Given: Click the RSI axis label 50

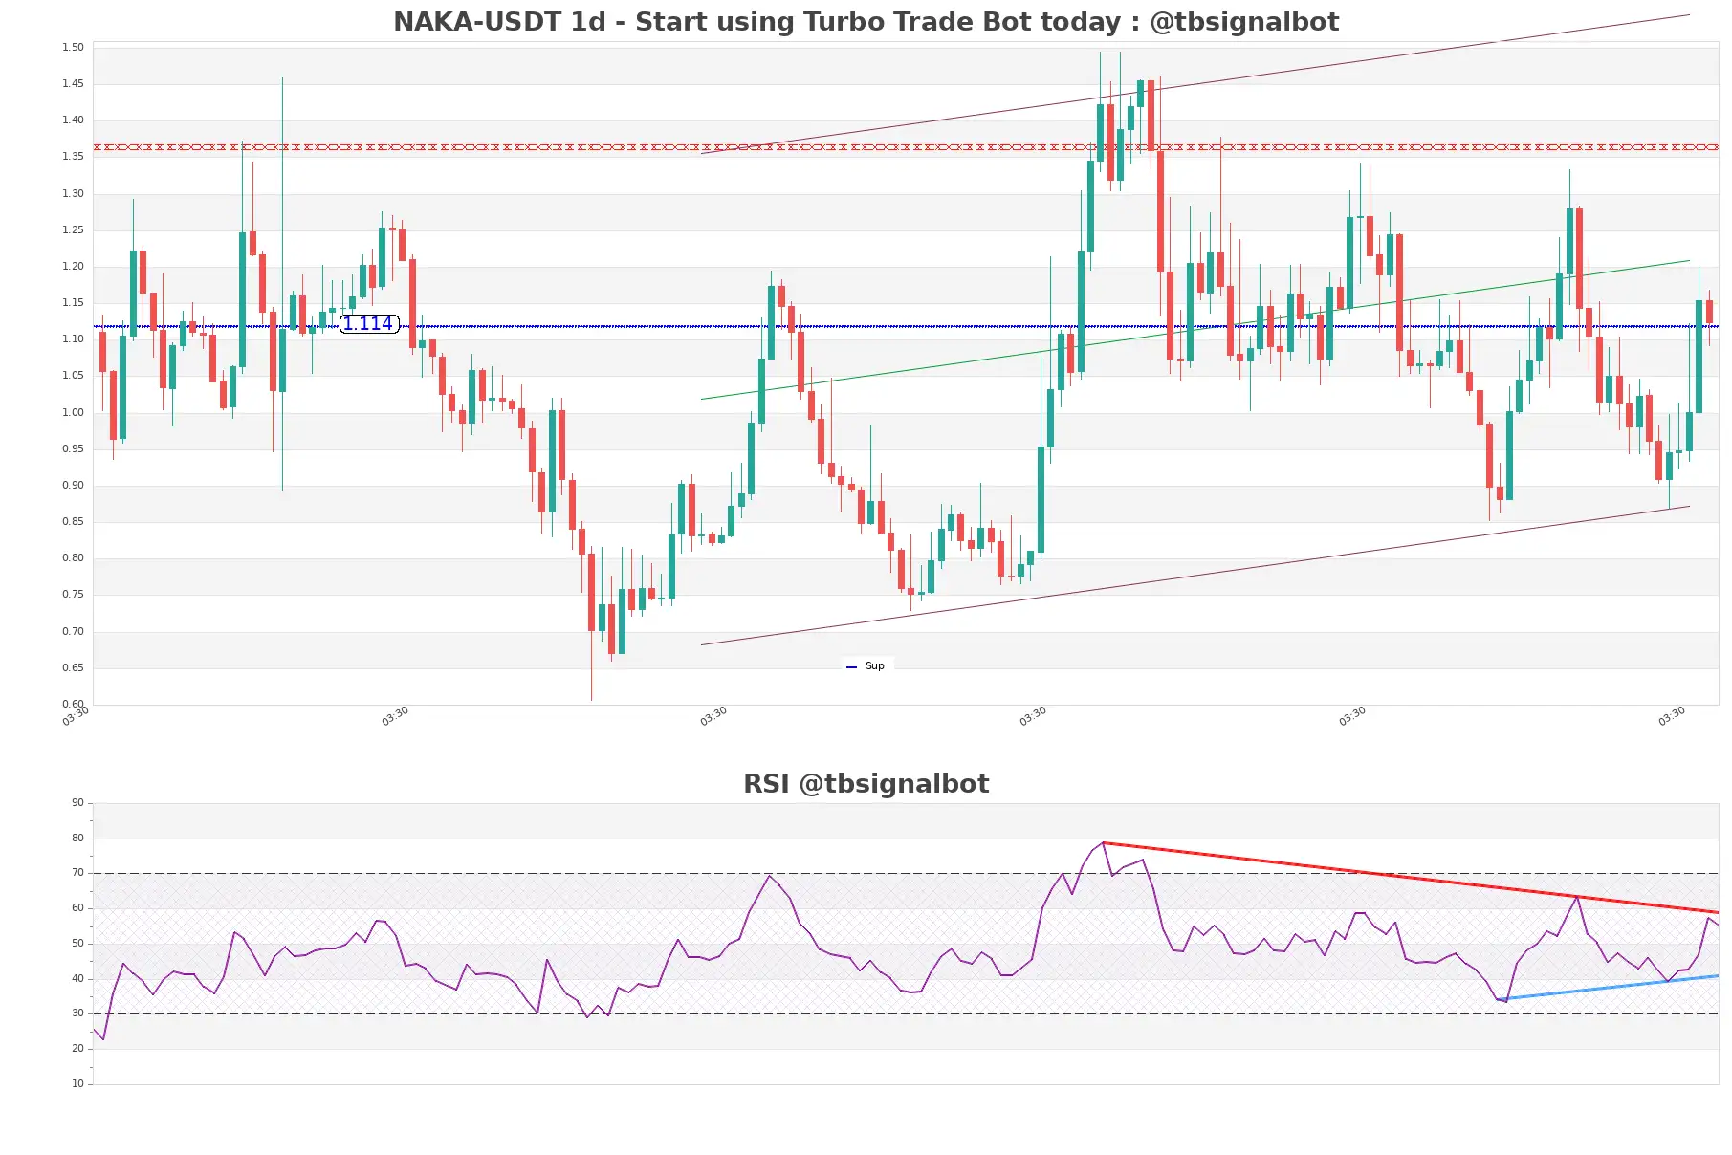Looking at the screenshot, I should tap(77, 944).
